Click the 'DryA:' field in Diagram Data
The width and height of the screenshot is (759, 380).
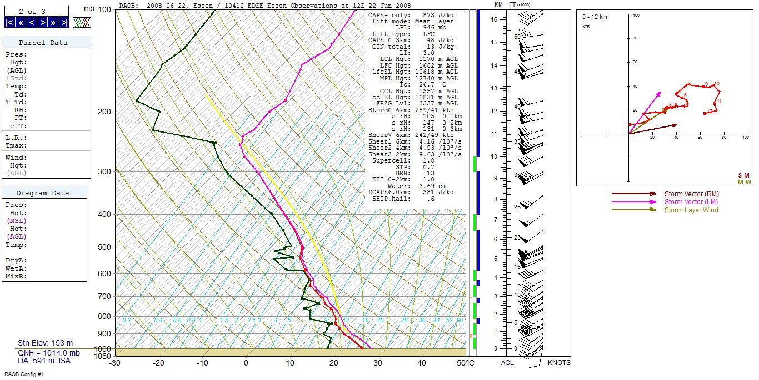point(17,260)
